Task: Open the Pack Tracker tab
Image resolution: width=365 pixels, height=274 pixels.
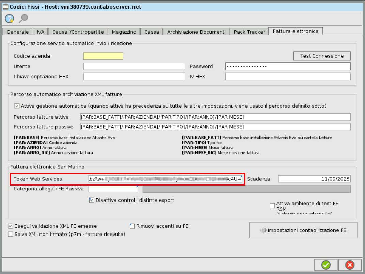Action: (249, 31)
